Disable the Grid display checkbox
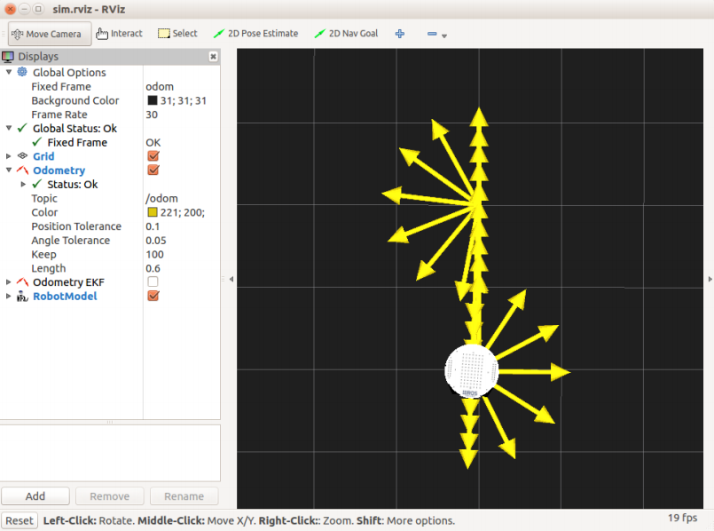Image resolution: width=714 pixels, height=531 pixels. [153, 156]
